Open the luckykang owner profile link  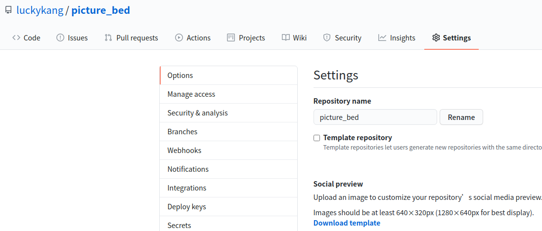pyautogui.click(x=40, y=10)
